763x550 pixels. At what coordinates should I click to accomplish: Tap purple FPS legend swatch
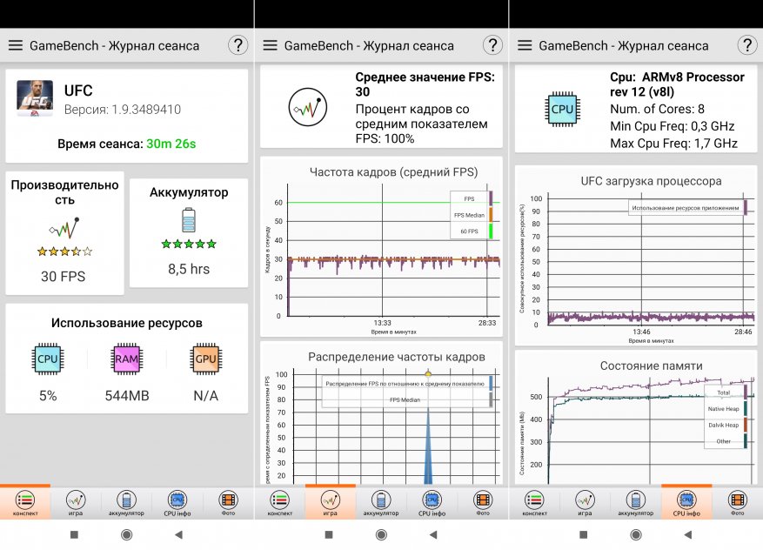(x=491, y=198)
